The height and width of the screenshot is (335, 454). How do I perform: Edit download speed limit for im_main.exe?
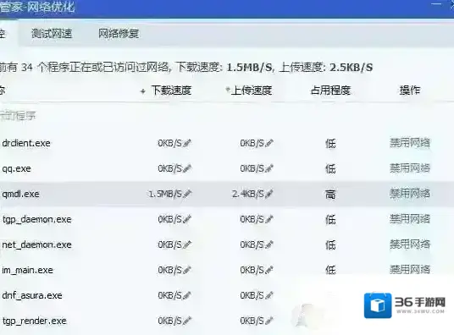[187, 270]
